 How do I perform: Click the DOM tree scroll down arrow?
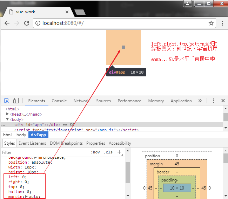[x=226, y=128]
